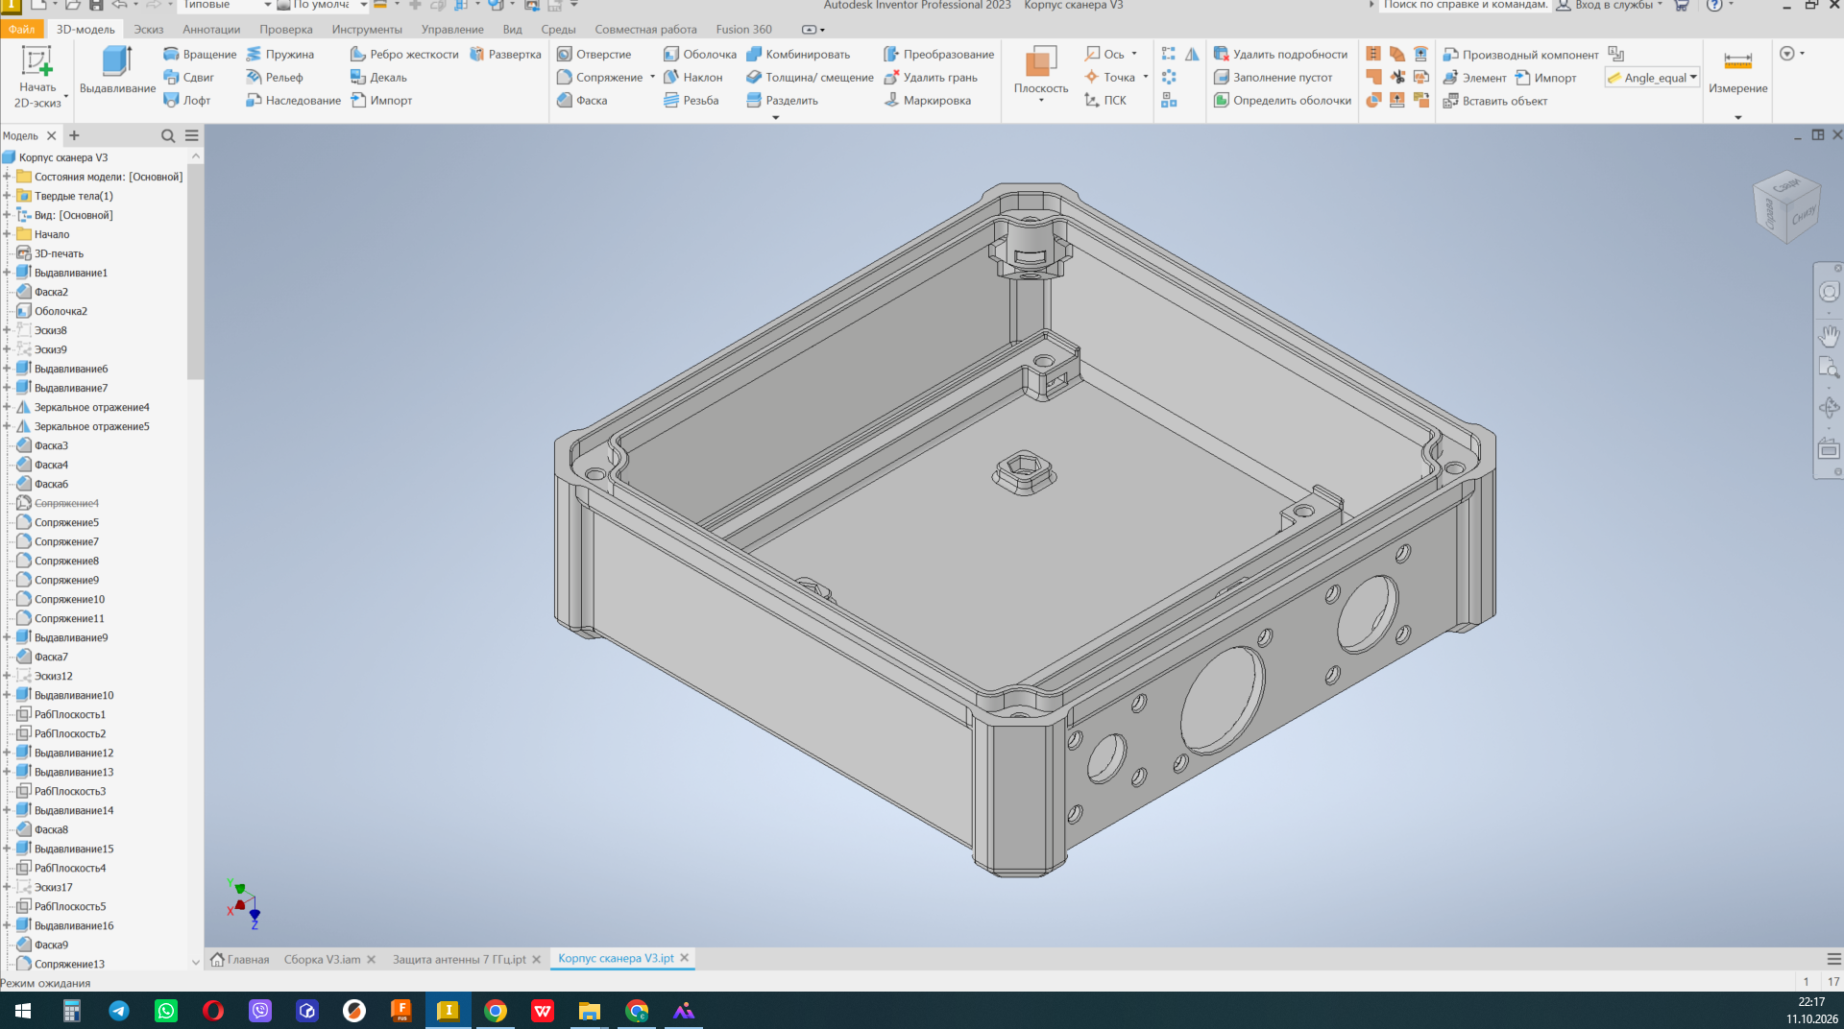Open the Измерение measure tool

click(1737, 71)
